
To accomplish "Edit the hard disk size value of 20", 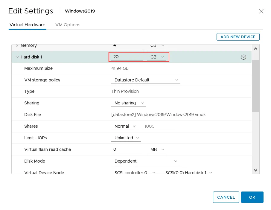I will tap(127, 57).
